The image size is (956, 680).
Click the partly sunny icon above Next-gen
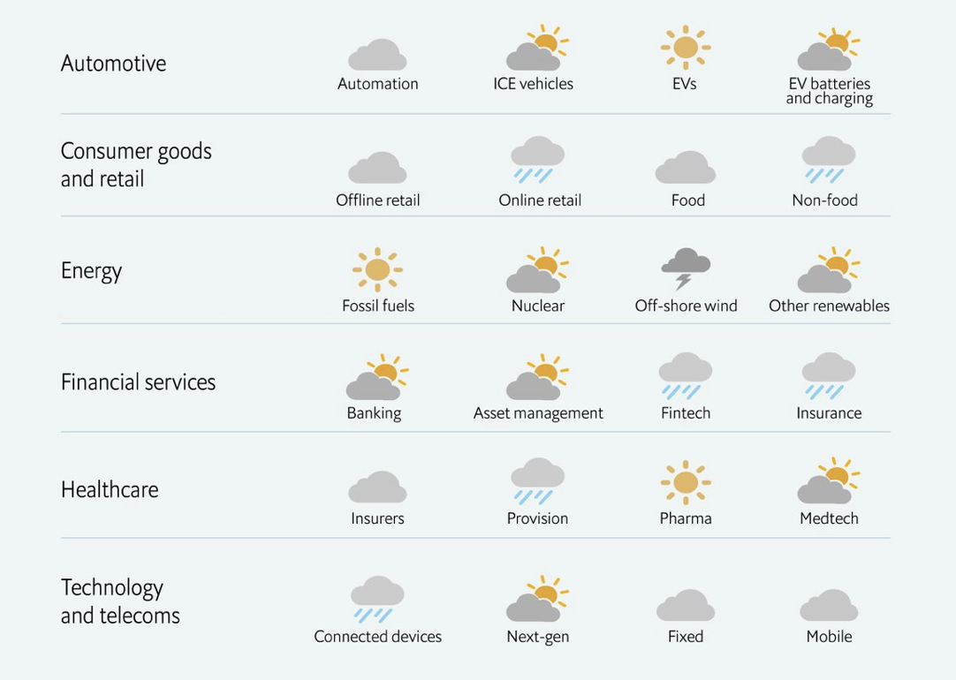(x=537, y=599)
